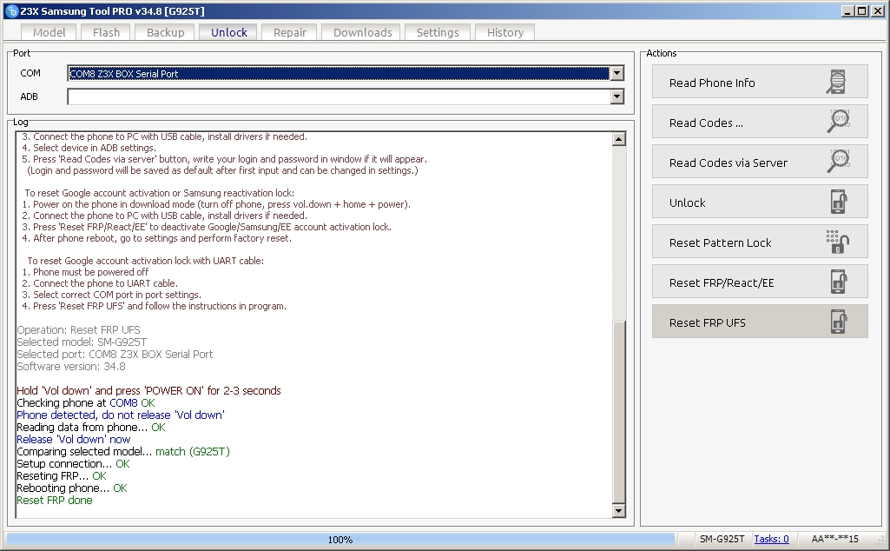Open the Backup tab
The height and width of the screenshot is (551, 890).
(165, 32)
